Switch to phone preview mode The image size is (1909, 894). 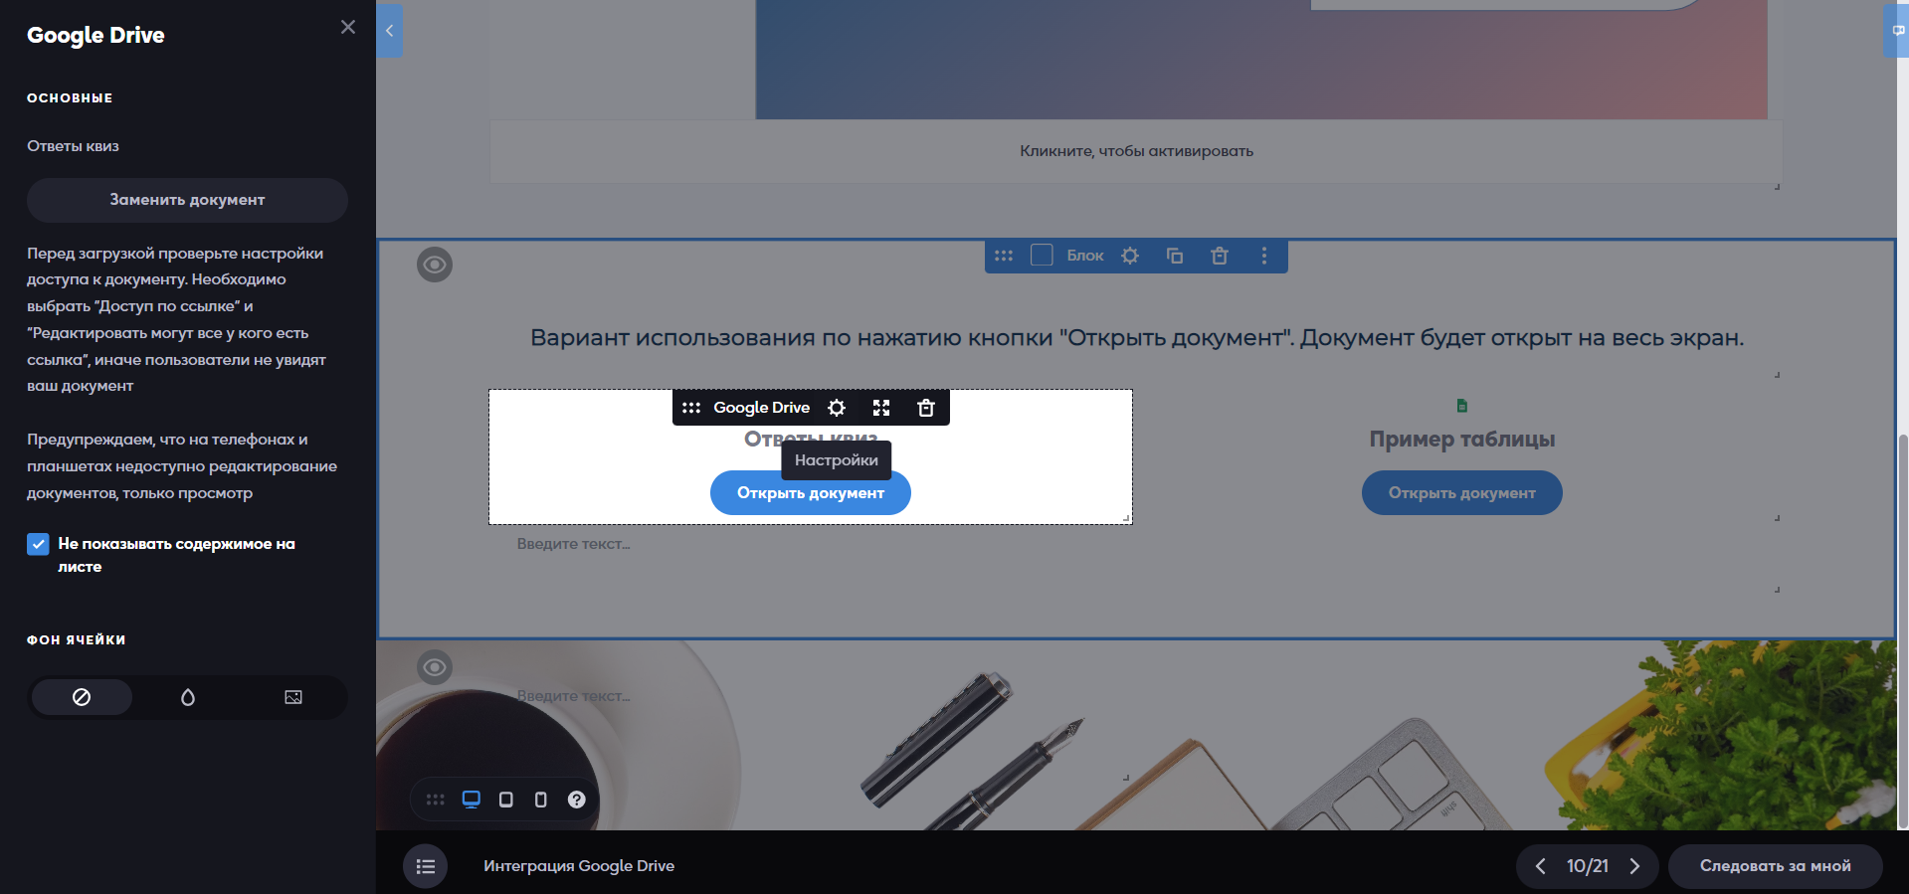(541, 800)
